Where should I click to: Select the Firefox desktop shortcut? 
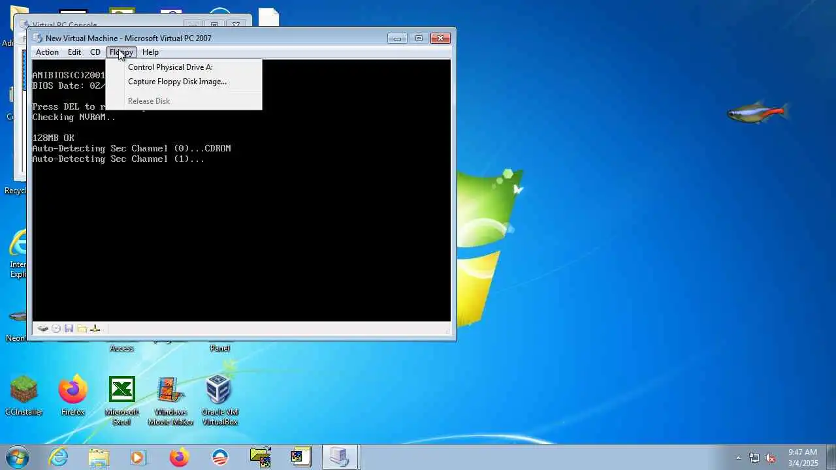point(73,396)
